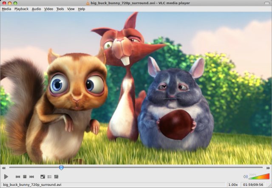
Task: Open the Tools menu
Action: coord(60,9)
